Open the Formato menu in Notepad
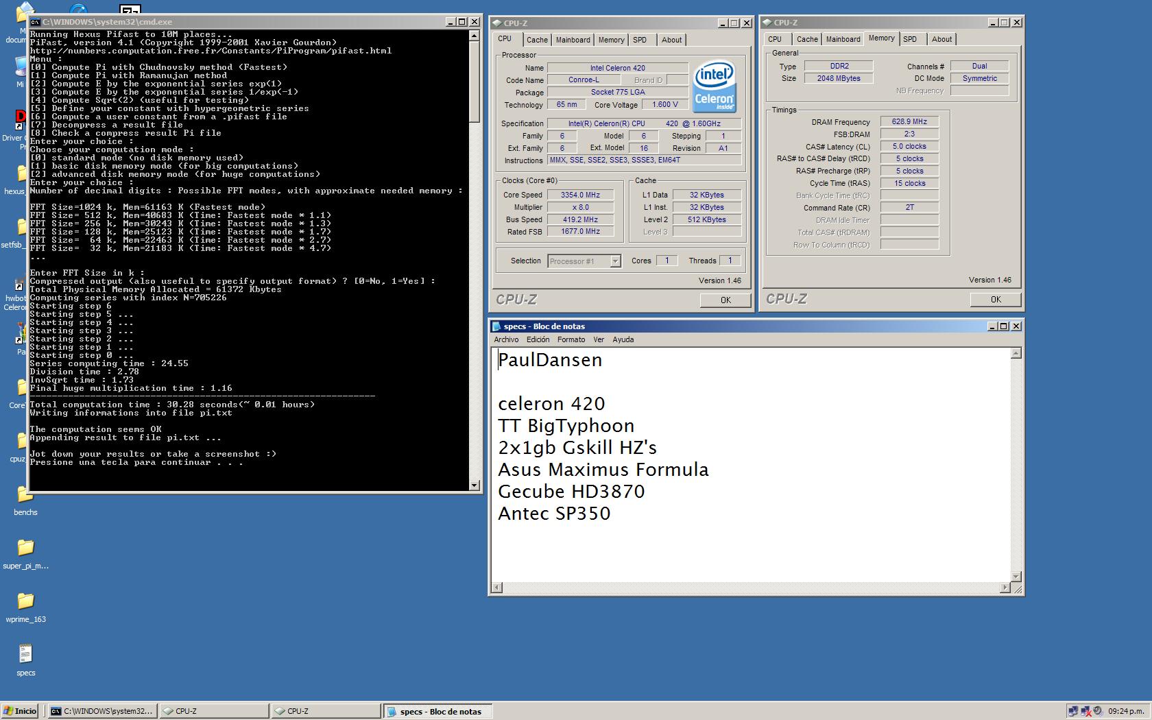 571,339
